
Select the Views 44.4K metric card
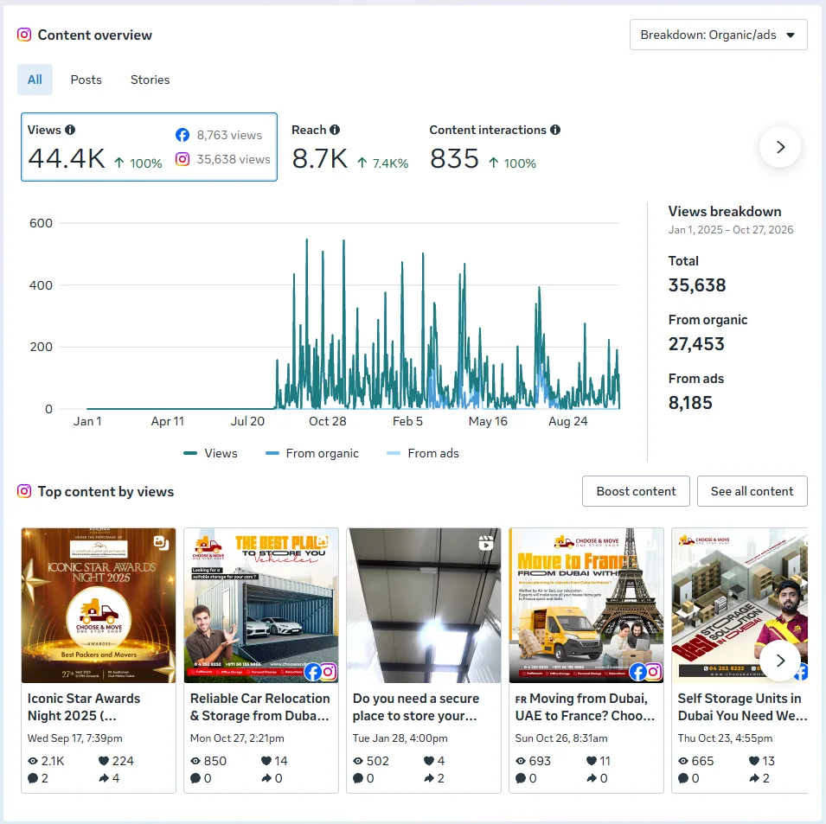(x=149, y=147)
